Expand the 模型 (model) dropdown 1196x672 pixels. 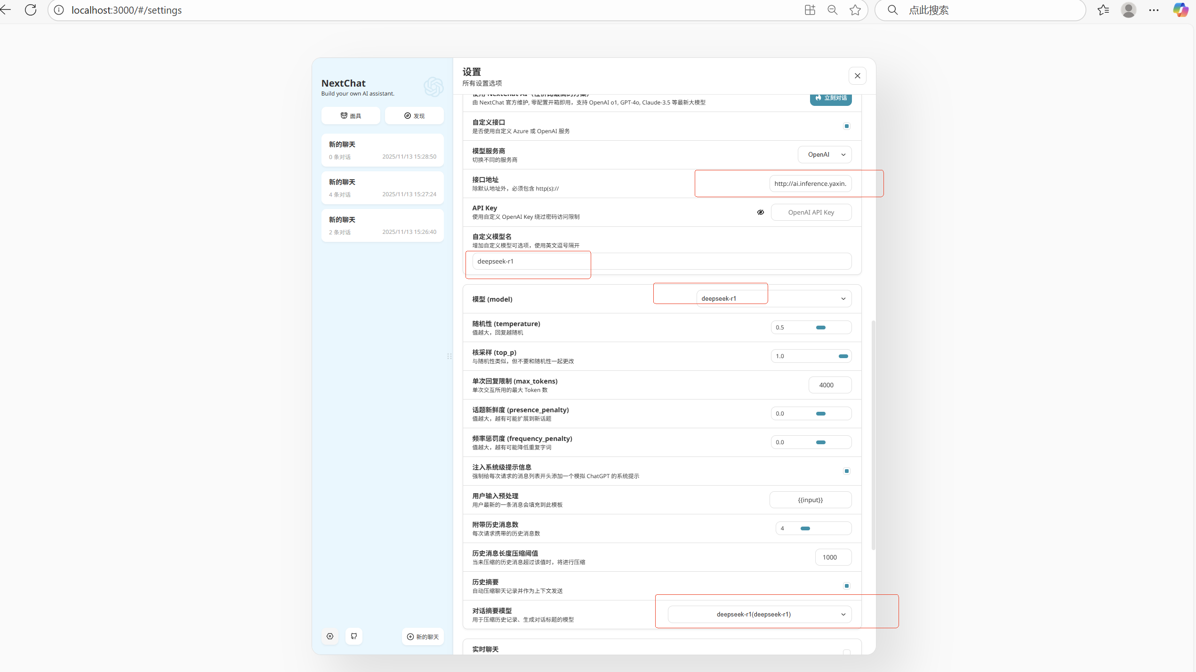(x=774, y=299)
